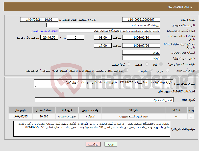Click the requester field حسن شبانی
This screenshot has width=199, height=151.
(x=110, y=31)
